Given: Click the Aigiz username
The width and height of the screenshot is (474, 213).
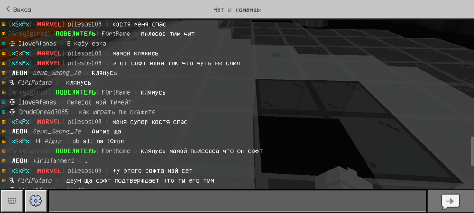Looking at the screenshot, I should click(x=53, y=141).
